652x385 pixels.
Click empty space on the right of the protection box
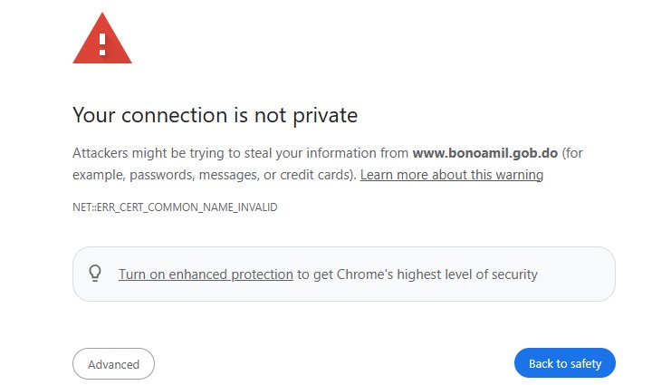pyautogui.click(x=580, y=274)
